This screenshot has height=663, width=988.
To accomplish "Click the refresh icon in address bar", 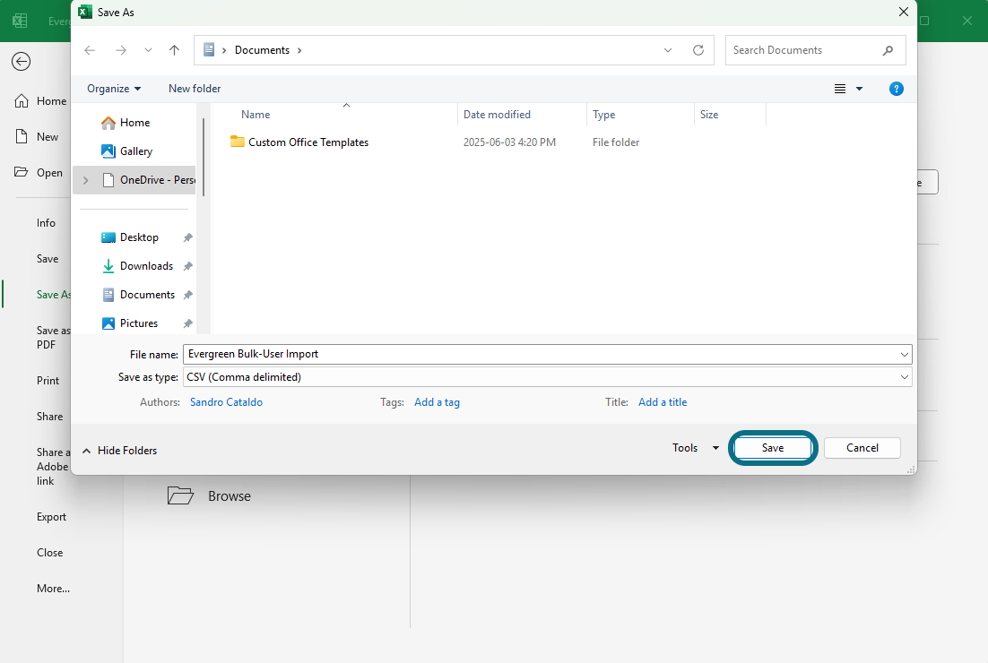I will click(698, 50).
